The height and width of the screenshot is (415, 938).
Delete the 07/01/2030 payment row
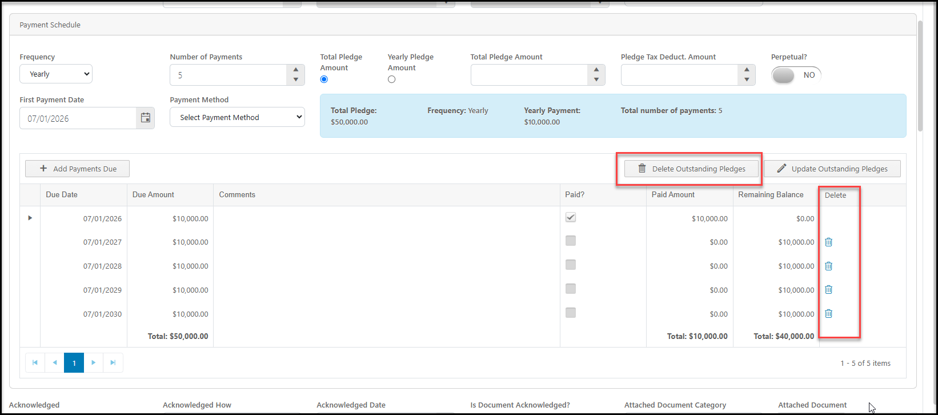(x=828, y=314)
